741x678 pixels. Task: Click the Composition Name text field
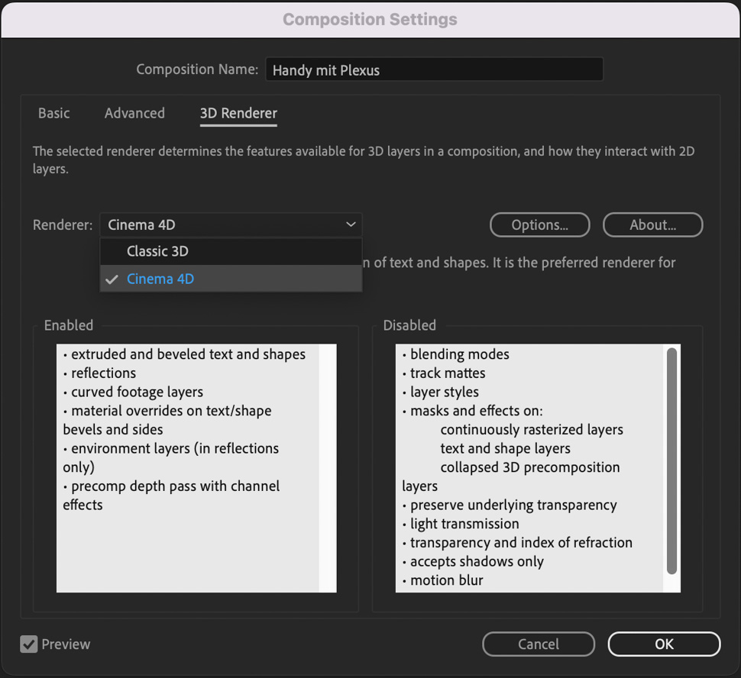tap(434, 69)
